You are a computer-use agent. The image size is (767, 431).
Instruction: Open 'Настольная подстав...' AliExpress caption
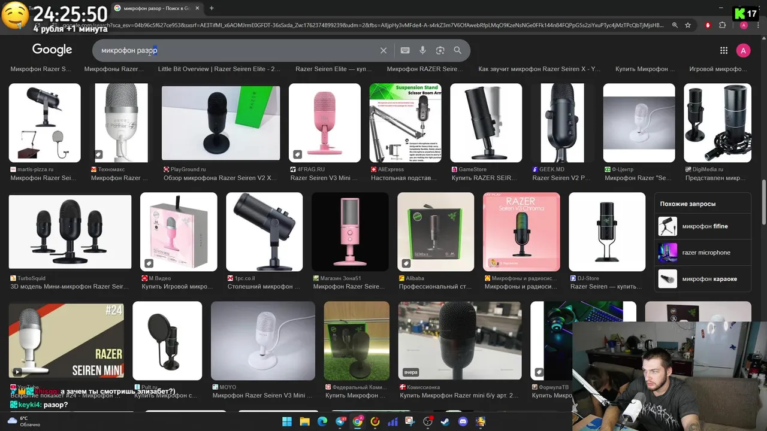[404, 178]
